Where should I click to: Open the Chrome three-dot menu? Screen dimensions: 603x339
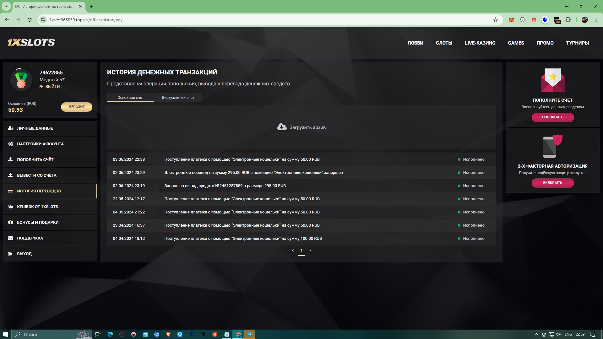coord(596,20)
